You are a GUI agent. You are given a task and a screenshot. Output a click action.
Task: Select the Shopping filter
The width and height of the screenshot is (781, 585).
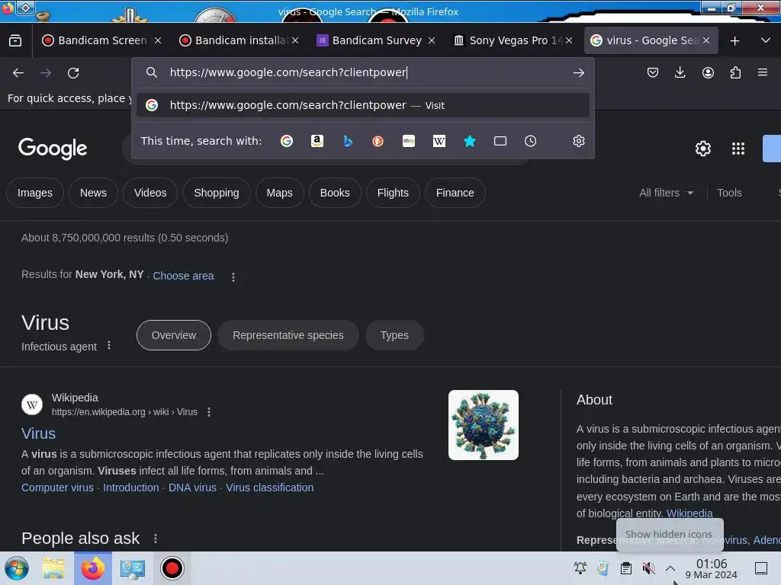tap(216, 193)
